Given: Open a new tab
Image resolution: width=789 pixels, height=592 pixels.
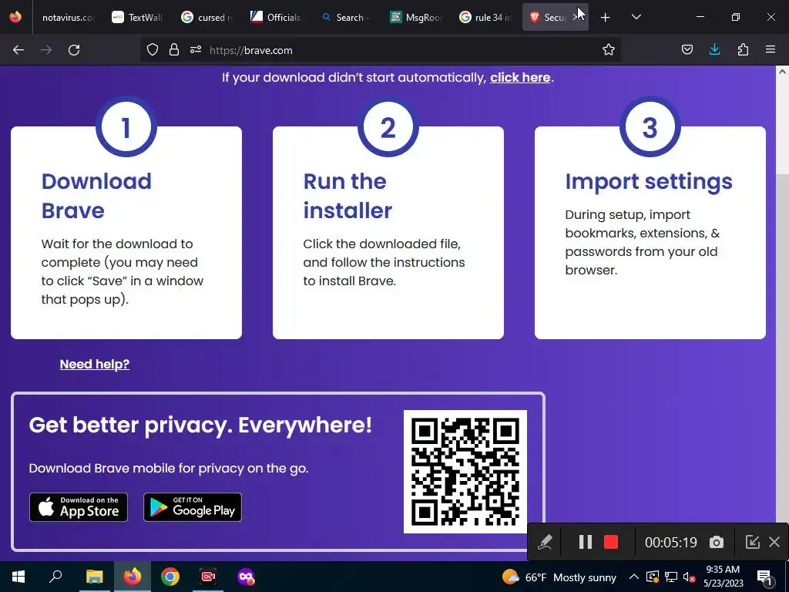Looking at the screenshot, I should click(x=606, y=18).
